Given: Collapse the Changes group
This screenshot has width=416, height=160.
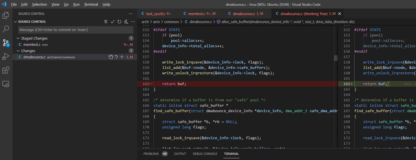Looking at the screenshot, I should [18, 51].
